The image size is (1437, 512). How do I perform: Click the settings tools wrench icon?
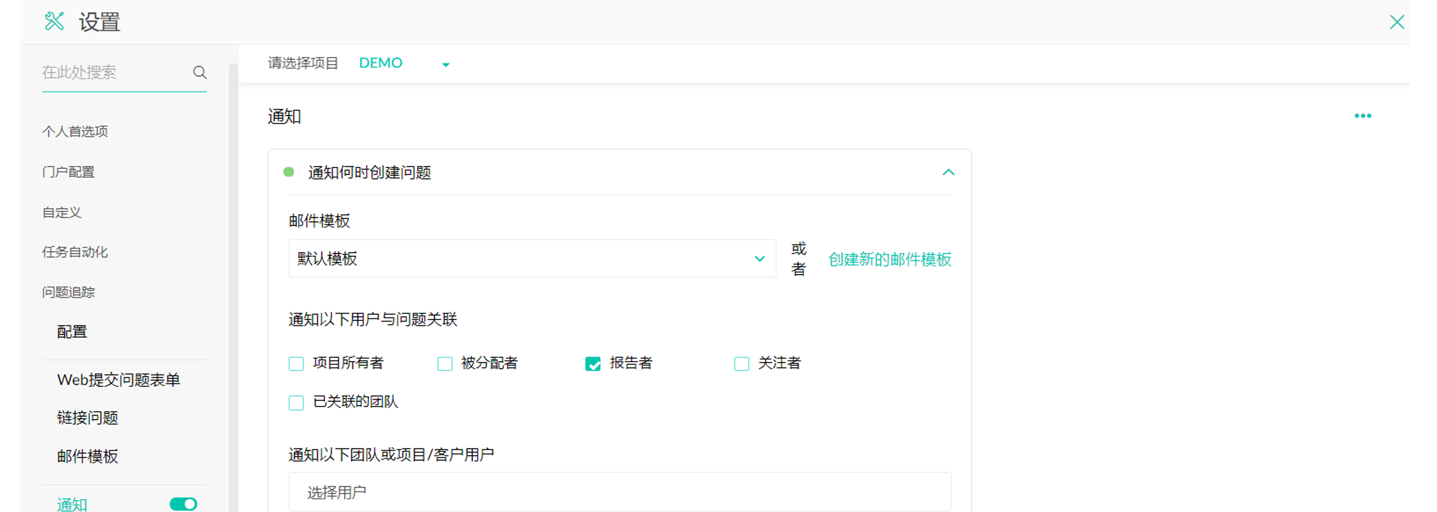(x=55, y=22)
